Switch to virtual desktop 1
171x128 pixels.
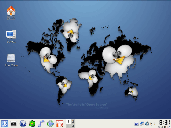[x=68, y=121]
